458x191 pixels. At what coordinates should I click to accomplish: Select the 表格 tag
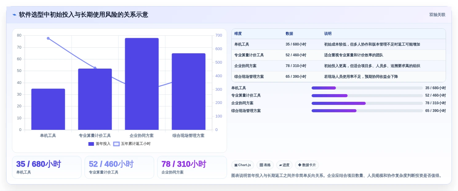click(265, 165)
